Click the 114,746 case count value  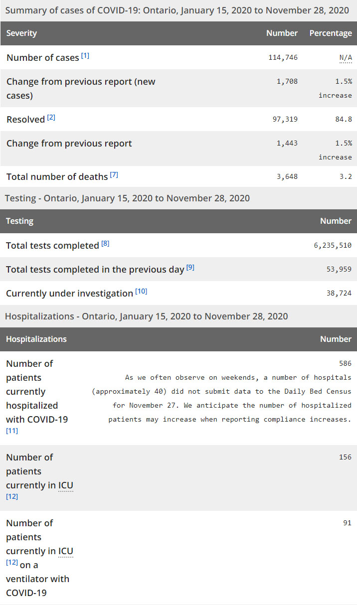(283, 58)
